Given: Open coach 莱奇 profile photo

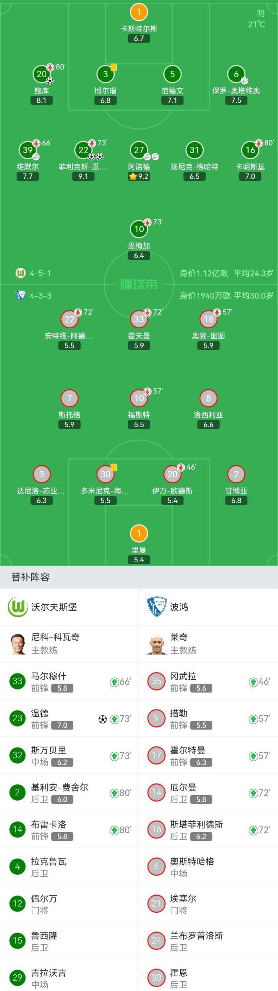Looking at the screenshot, I should pos(156,644).
